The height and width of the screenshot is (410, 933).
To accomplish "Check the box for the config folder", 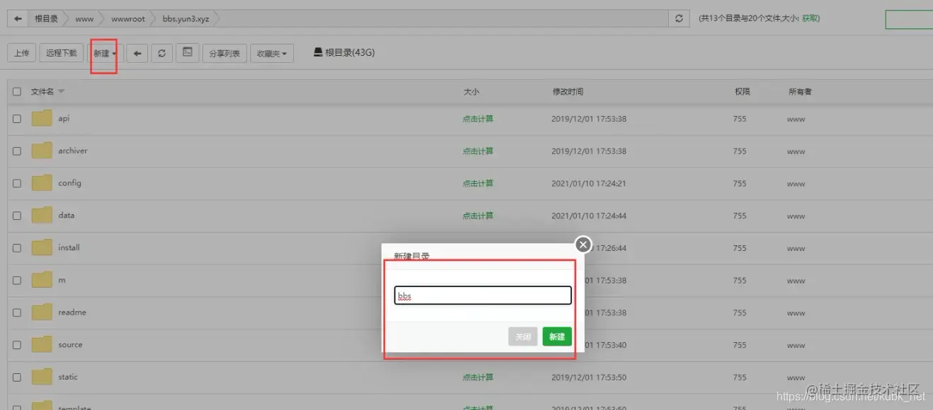I will tap(17, 183).
